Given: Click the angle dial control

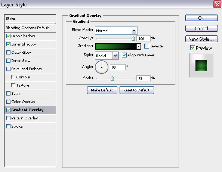Looking at the screenshot, I should pyautogui.click(x=102, y=67).
